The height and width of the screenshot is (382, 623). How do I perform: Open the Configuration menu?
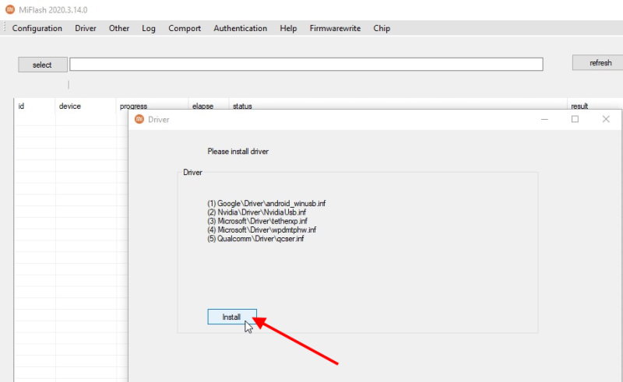pyautogui.click(x=37, y=28)
